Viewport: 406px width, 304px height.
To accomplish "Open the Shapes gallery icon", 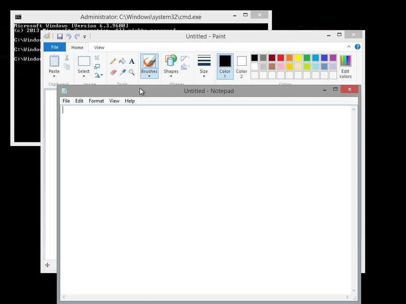I will (170, 61).
